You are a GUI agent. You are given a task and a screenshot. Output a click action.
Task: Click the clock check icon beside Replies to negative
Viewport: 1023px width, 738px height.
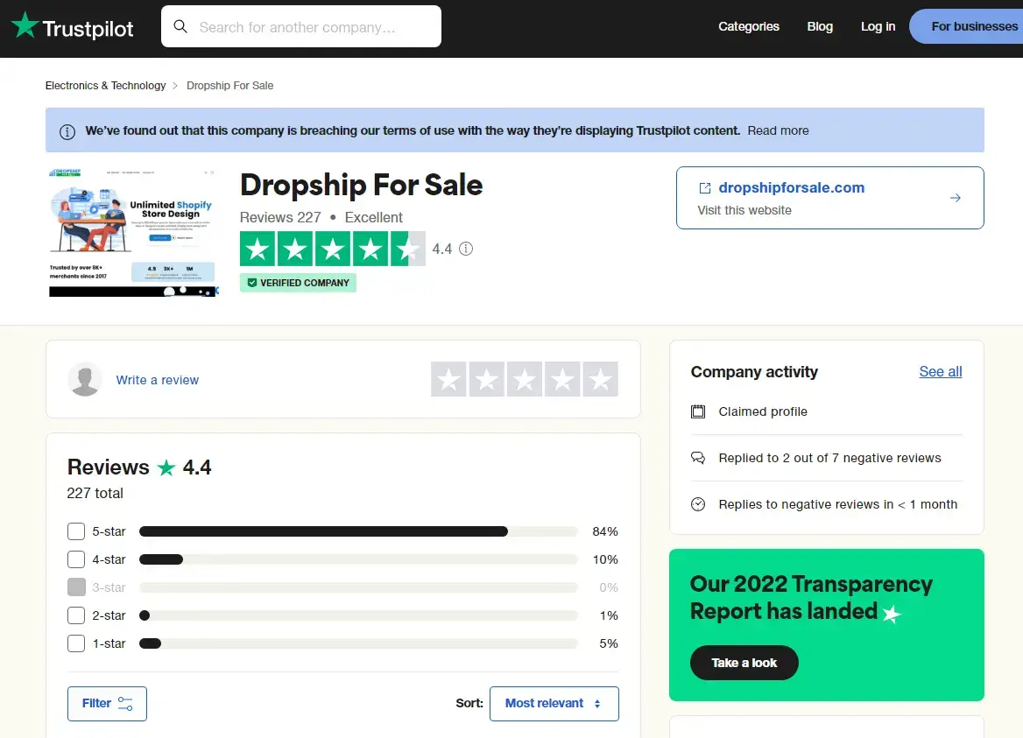point(698,504)
